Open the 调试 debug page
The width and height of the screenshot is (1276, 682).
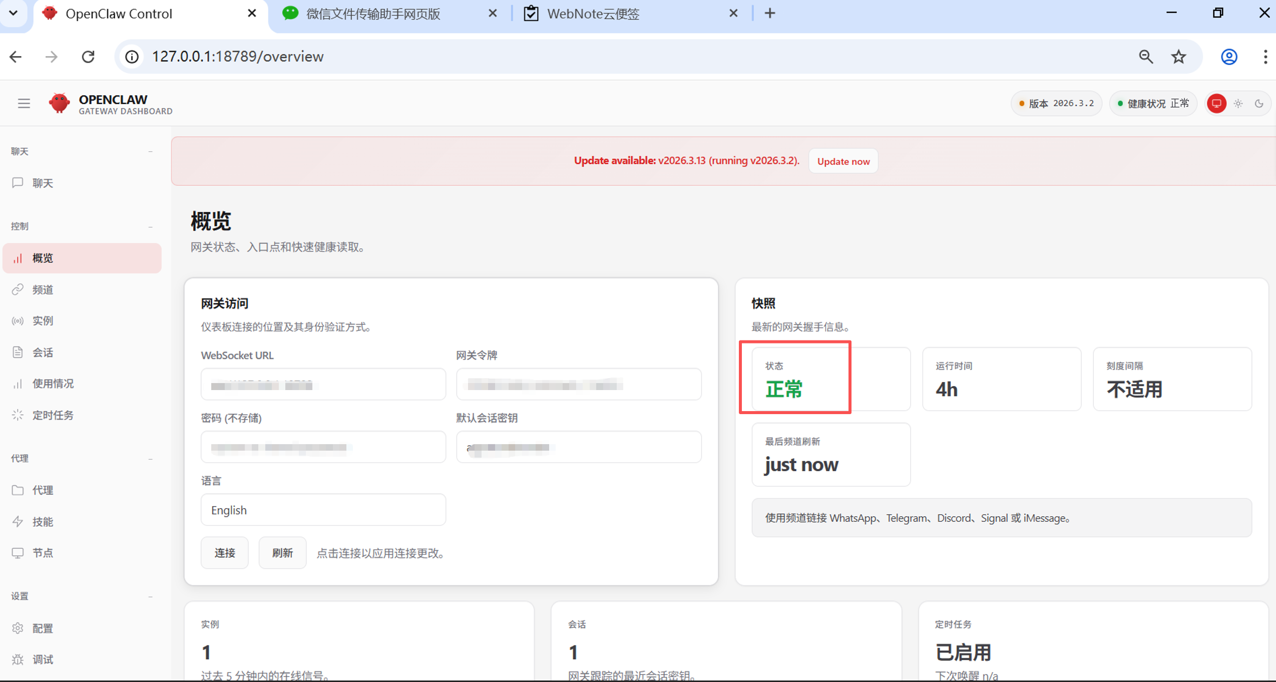pyautogui.click(x=43, y=659)
